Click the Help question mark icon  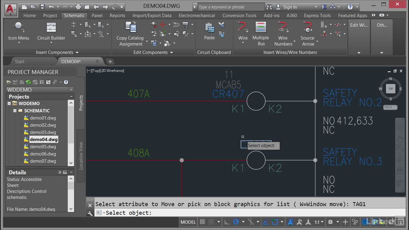(350, 7)
